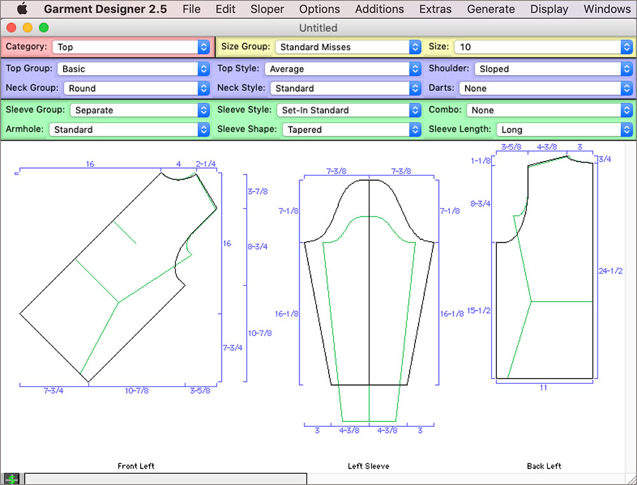637x485 pixels.
Task: Click the 'Back Left' label
Action: pyautogui.click(x=544, y=466)
